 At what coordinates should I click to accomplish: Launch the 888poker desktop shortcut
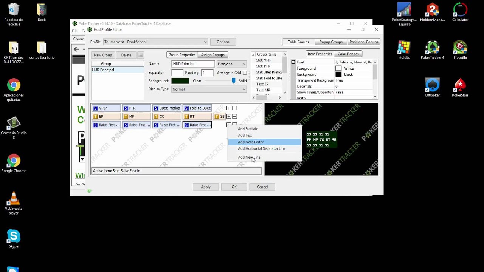click(x=432, y=88)
